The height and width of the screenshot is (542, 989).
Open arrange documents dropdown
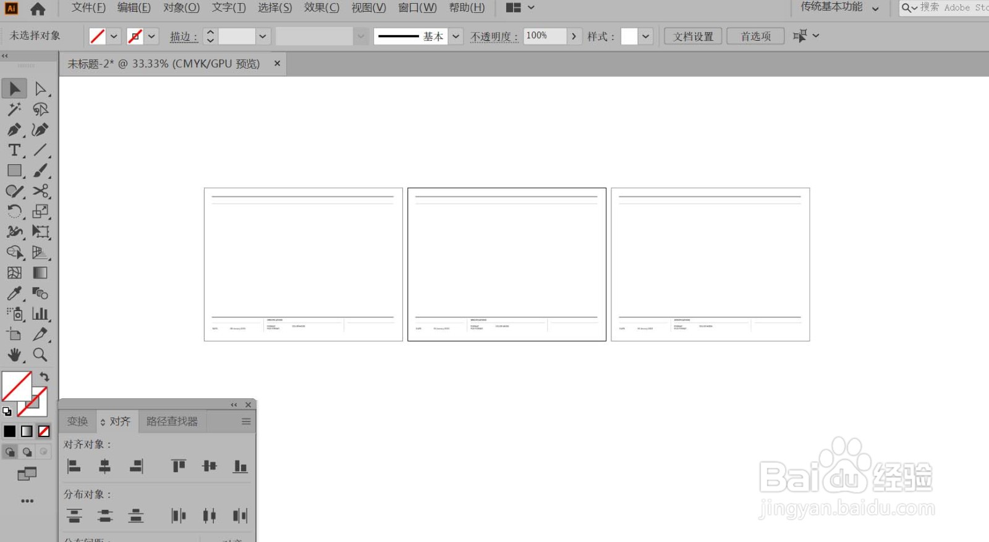(520, 8)
